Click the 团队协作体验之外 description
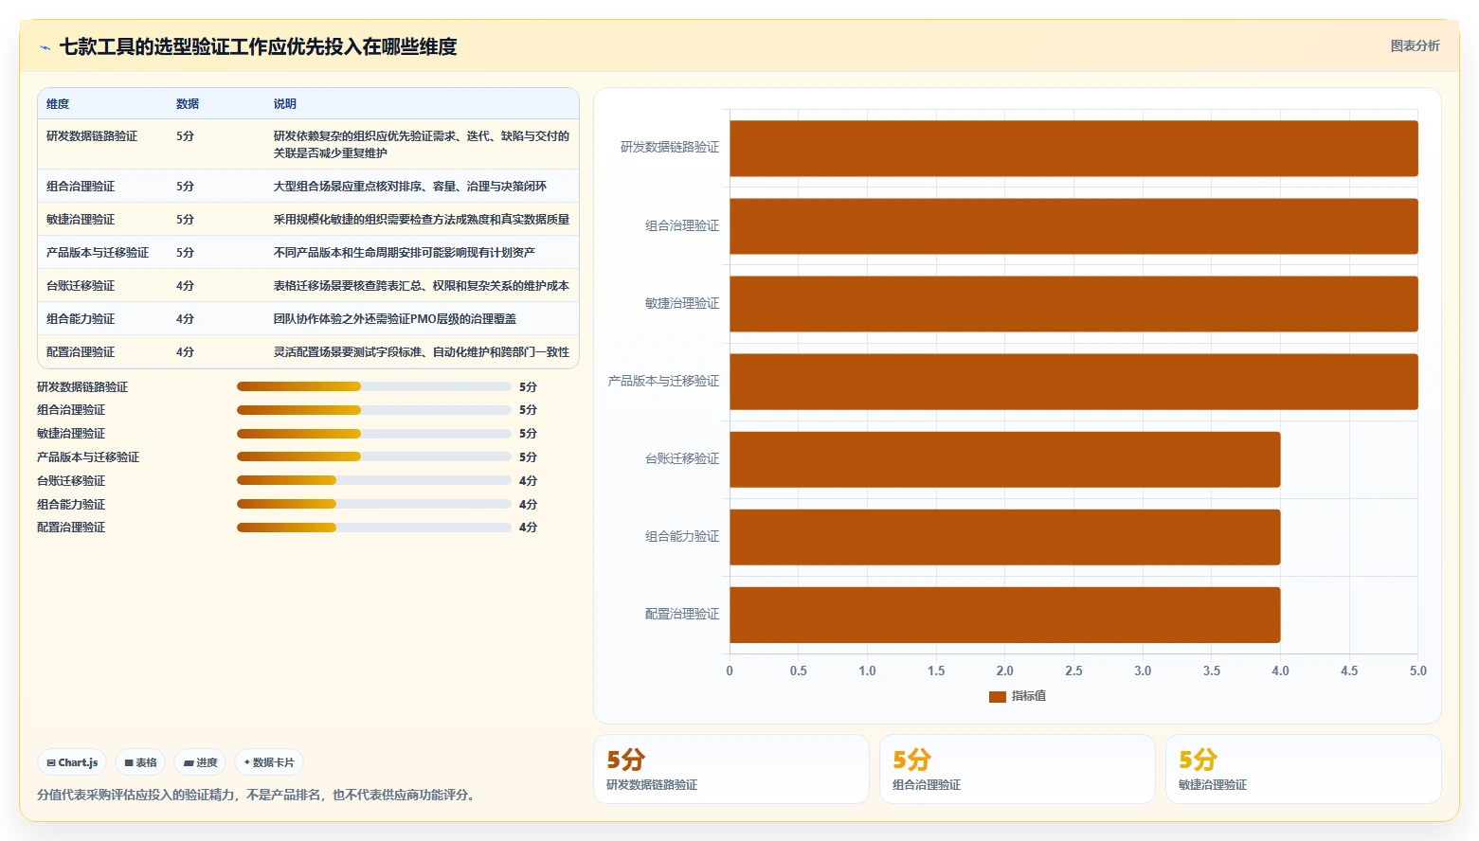 click(395, 319)
